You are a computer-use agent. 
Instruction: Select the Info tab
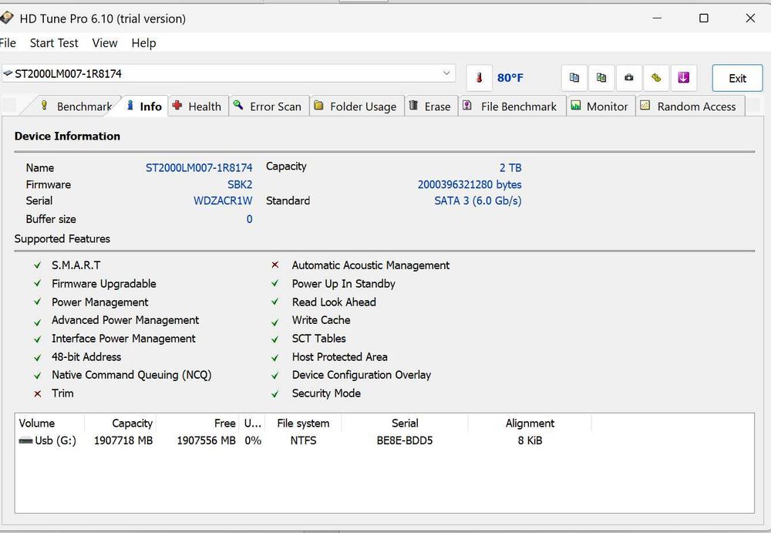[x=145, y=106]
